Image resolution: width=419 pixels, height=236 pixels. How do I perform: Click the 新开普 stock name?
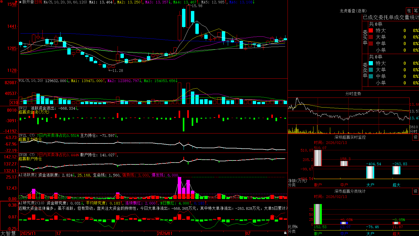pyautogui.click(x=28, y=2)
